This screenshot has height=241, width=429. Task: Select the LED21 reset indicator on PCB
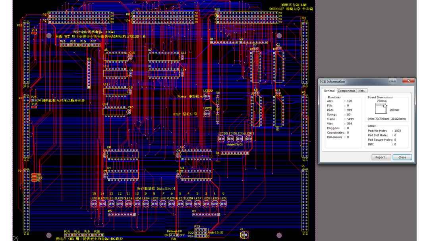click(x=207, y=113)
